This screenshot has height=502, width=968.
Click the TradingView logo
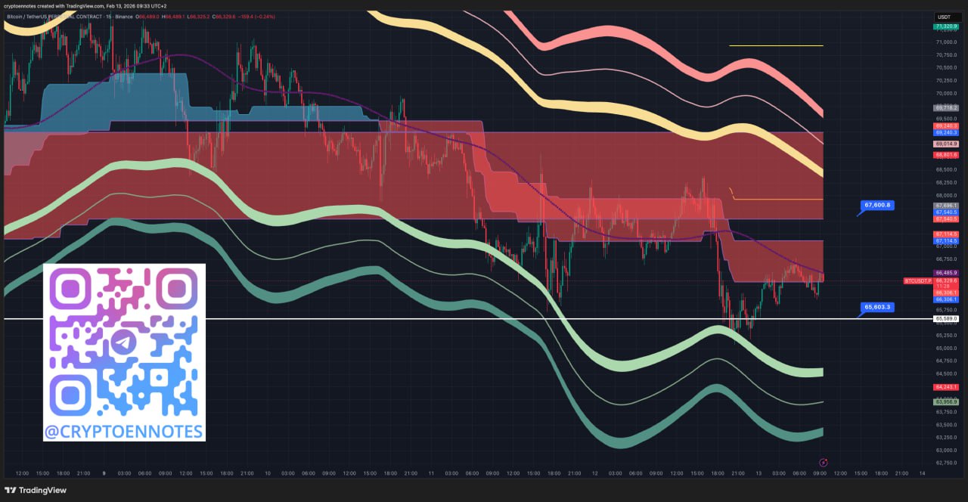click(x=36, y=490)
